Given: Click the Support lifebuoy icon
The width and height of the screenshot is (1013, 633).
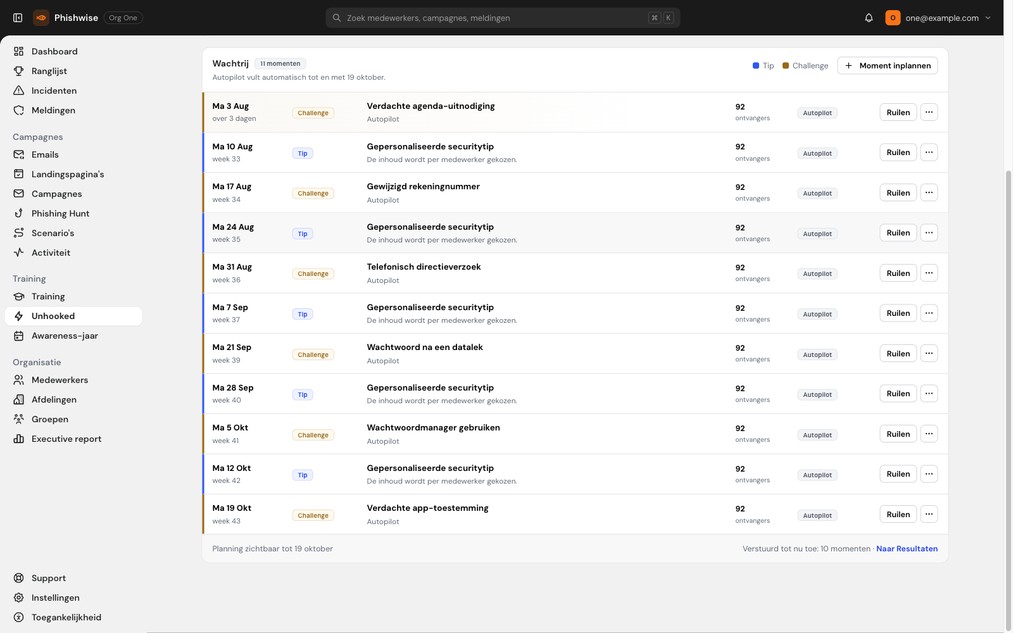Looking at the screenshot, I should coord(19,578).
